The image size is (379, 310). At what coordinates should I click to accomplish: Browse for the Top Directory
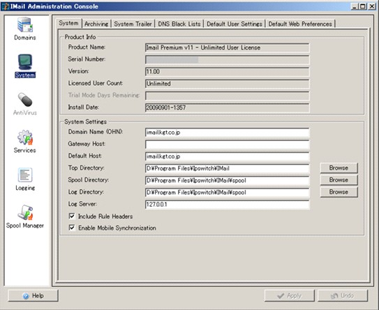[339, 168]
